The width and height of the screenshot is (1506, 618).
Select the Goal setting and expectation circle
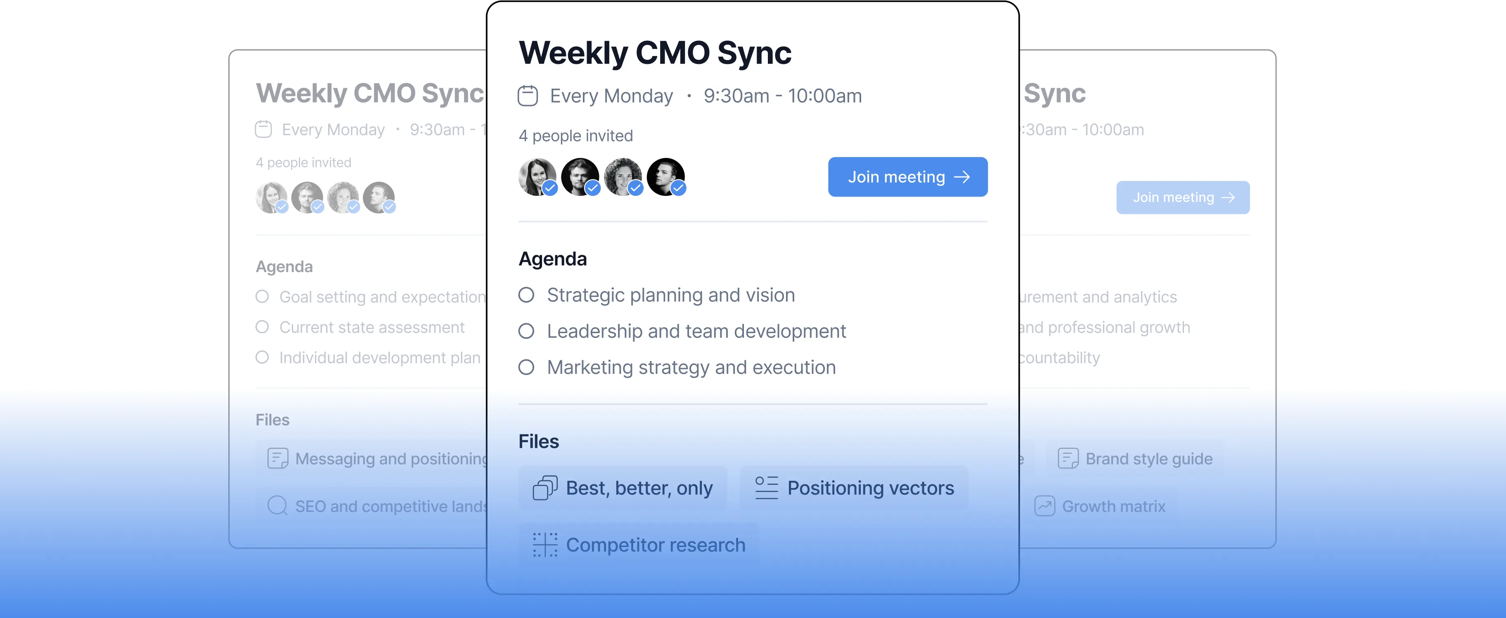(263, 297)
